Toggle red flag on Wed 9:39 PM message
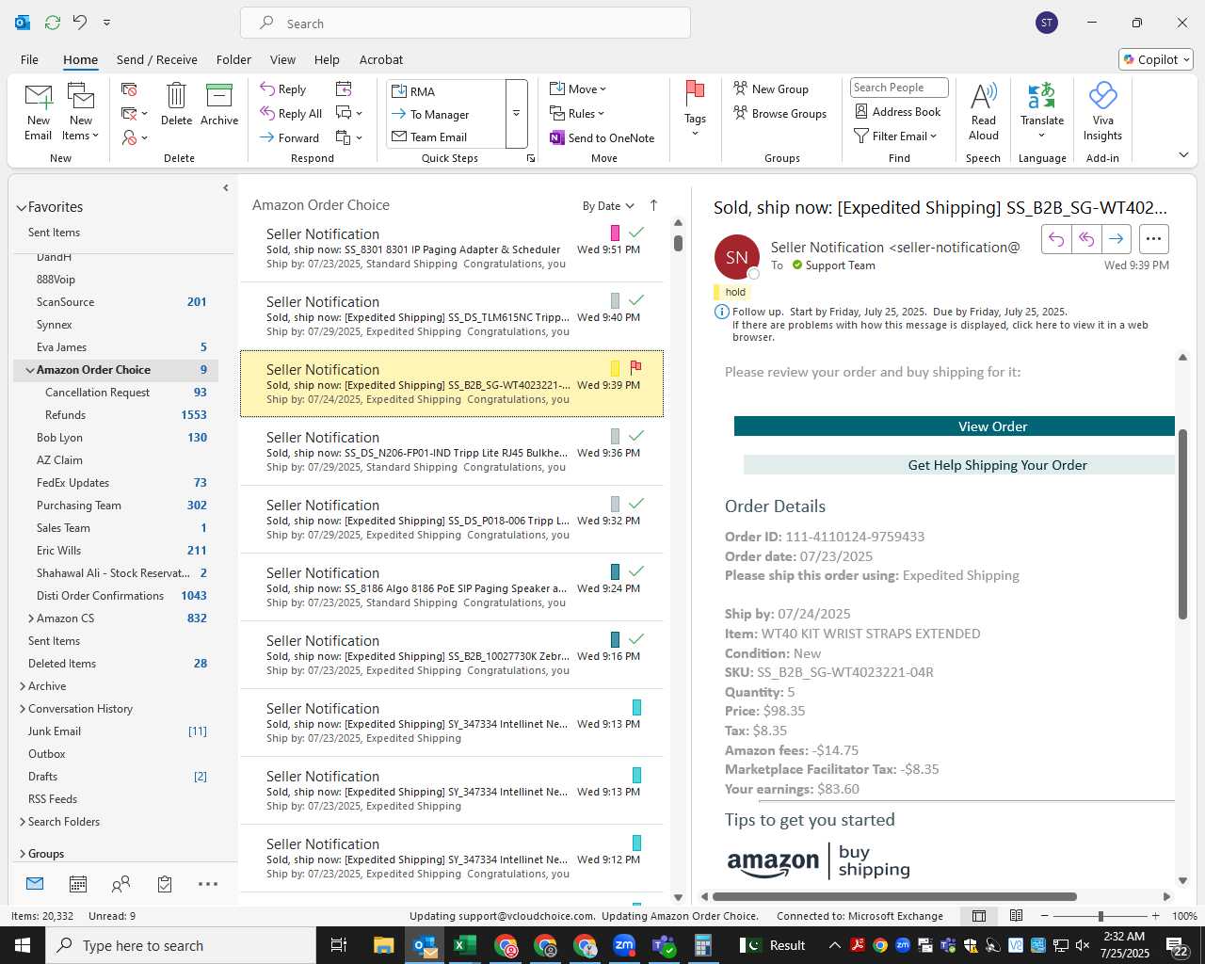Viewport: 1205px width, 964px height. (x=635, y=367)
